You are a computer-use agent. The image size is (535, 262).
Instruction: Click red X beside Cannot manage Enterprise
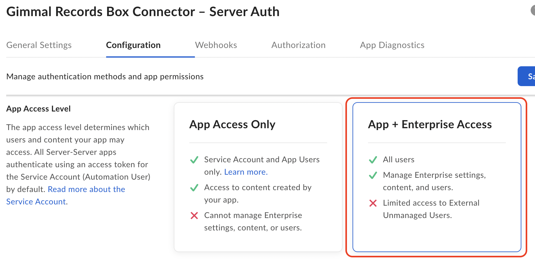pos(194,216)
